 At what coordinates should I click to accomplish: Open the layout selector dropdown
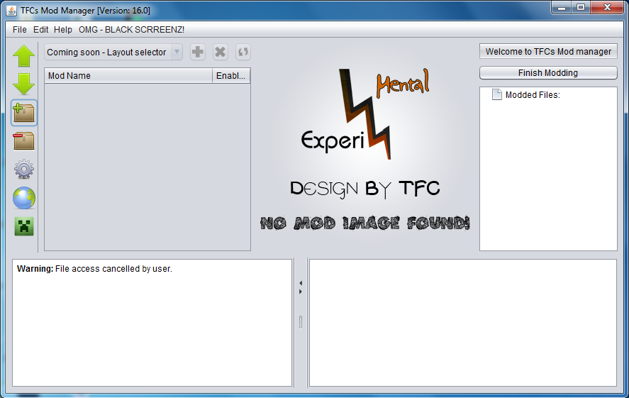click(x=113, y=52)
